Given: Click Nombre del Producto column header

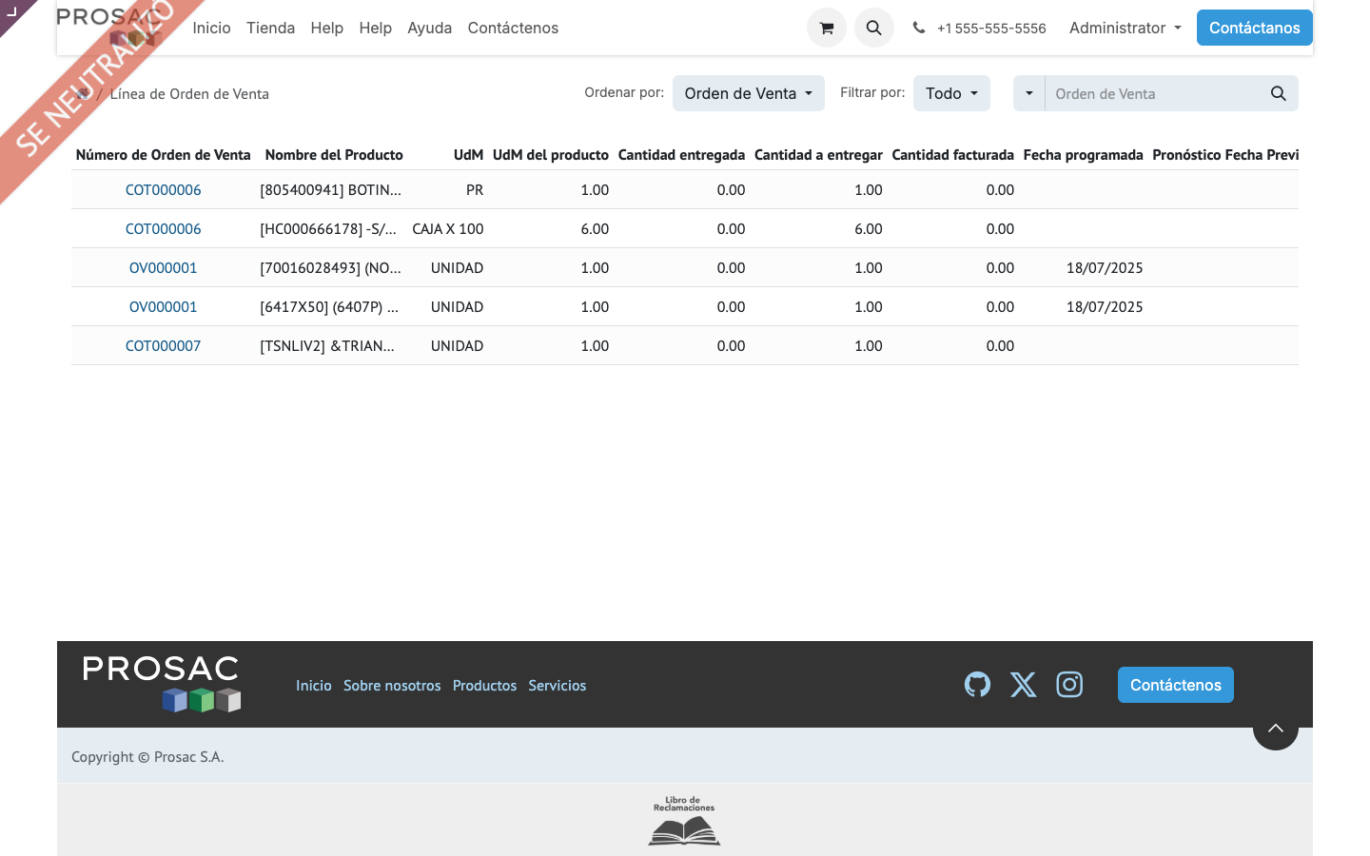Looking at the screenshot, I should pyautogui.click(x=334, y=154).
